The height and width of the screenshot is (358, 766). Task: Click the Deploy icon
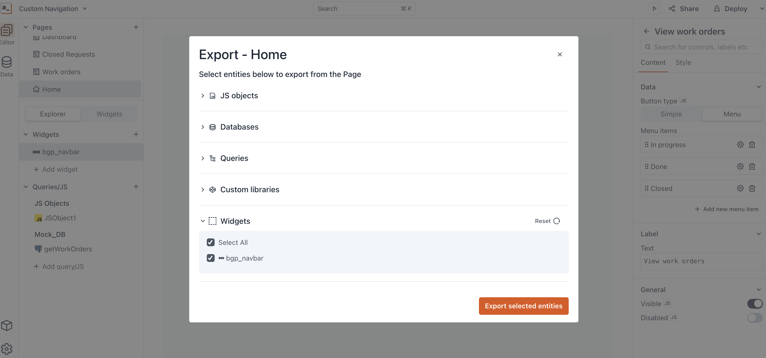(717, 9)
